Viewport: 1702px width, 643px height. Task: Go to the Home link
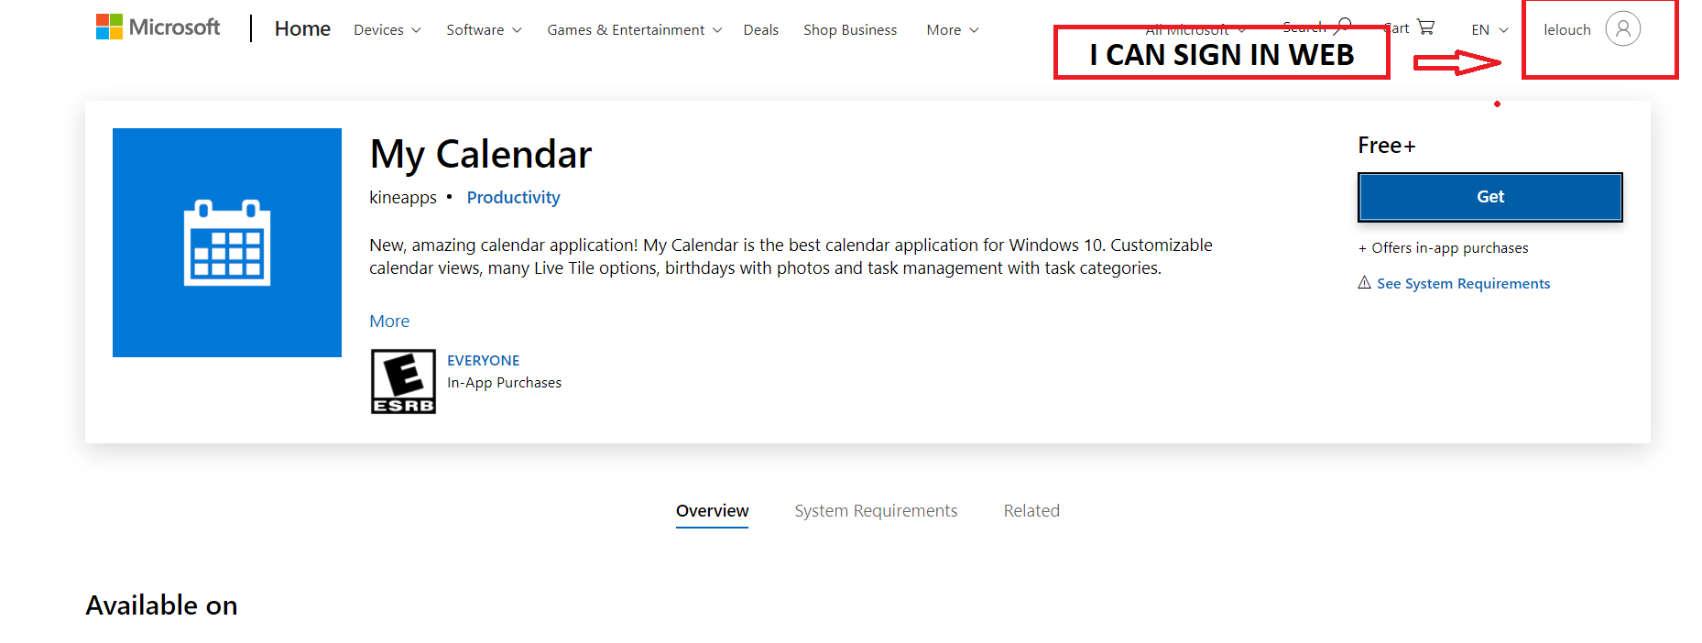(x=302, y=29)
